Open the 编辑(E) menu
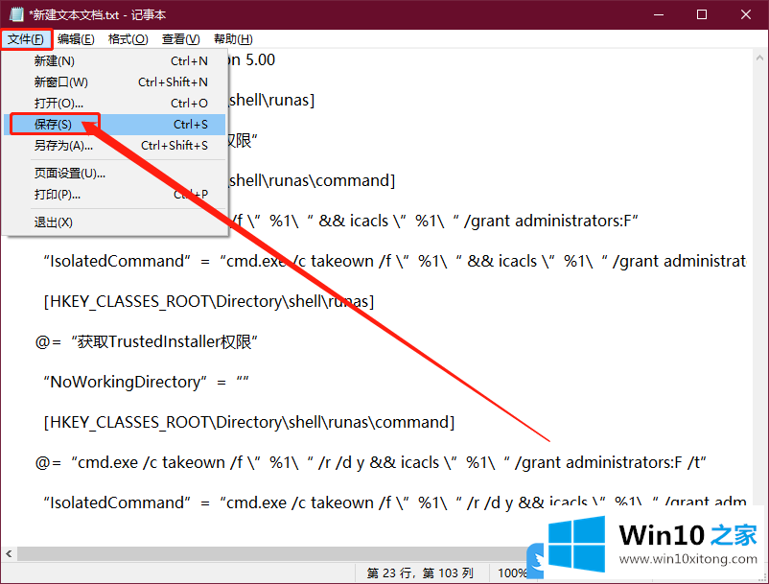Image resolution: width=769 pixels, height=584 pixels. (76, 39)
